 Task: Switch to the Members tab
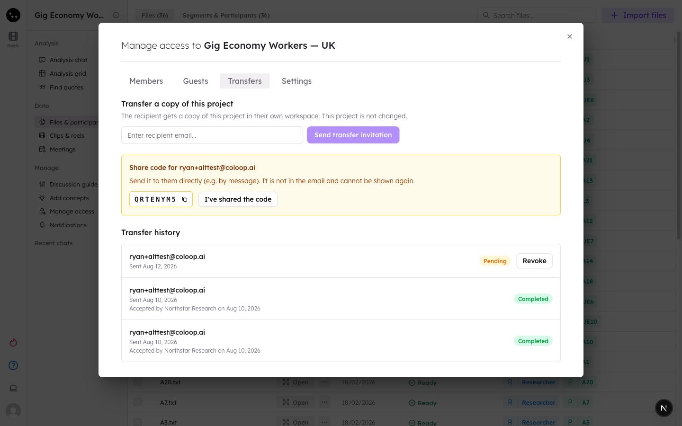[146, 81]
